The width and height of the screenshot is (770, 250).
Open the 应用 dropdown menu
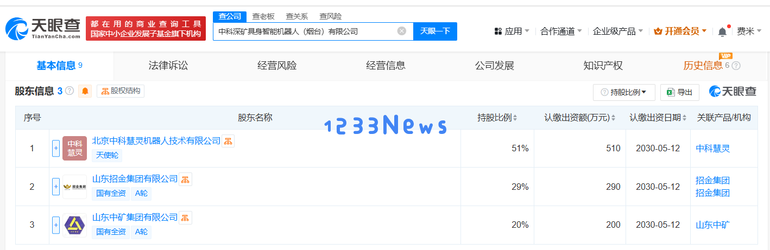tap(512, 31)
